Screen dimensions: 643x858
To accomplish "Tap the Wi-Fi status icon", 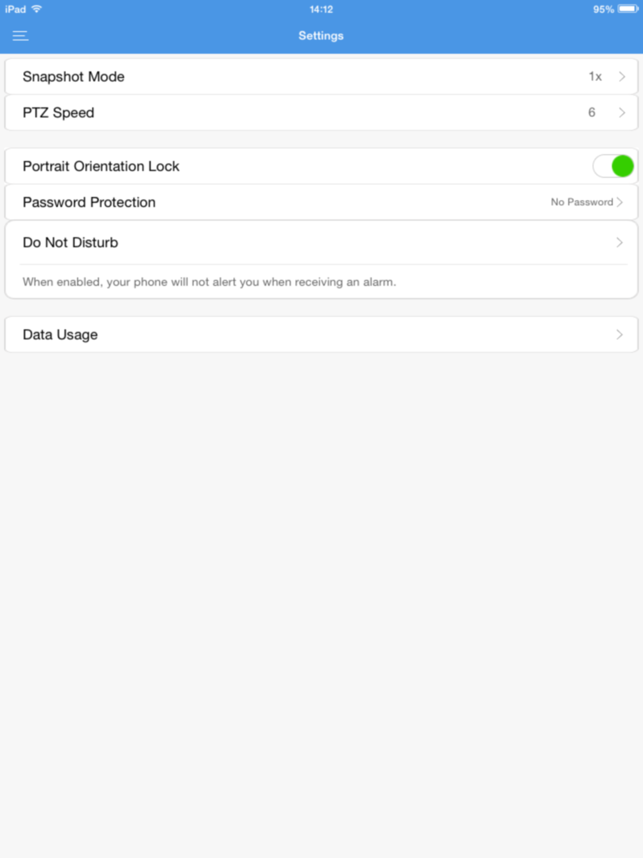I will (37, 9).
